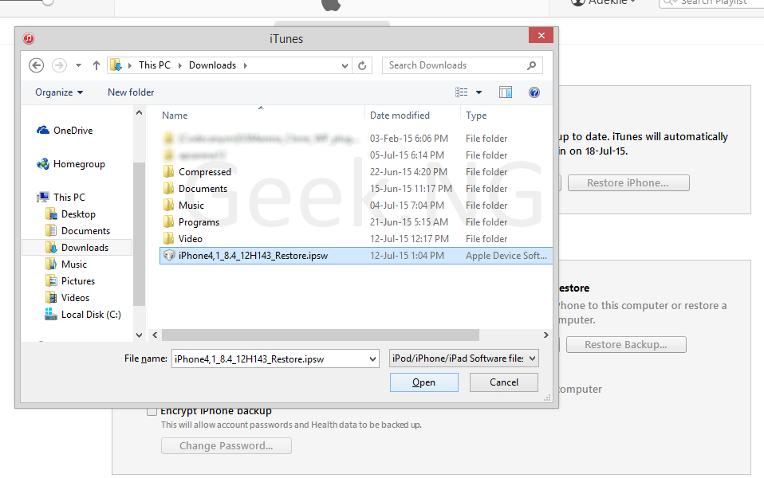764x478 pixels.
Task: Click the Programs folder icon
Action: pos(168,221)
